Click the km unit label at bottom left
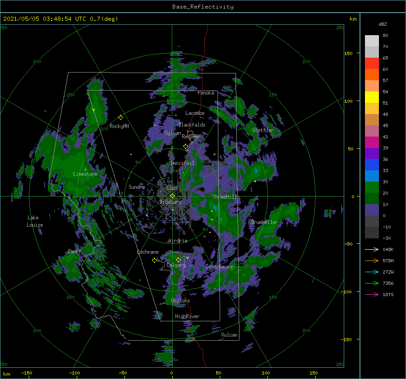The image size is (406, 379). [x=6, y=374]
